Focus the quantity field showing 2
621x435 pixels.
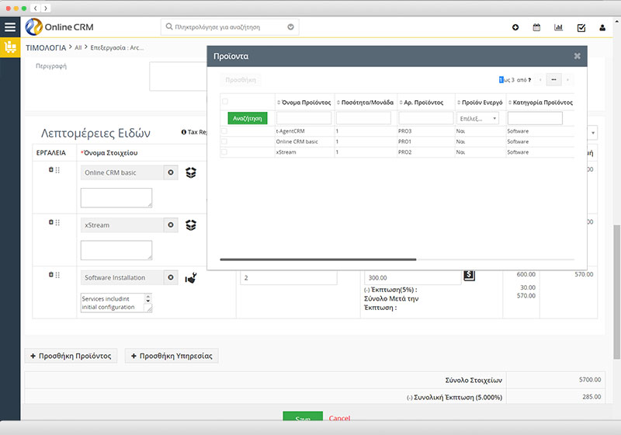point(288,278)
